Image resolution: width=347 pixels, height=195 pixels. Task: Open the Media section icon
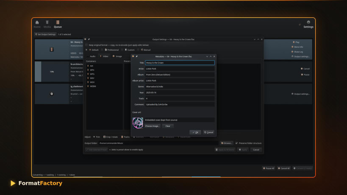[47, 22]
